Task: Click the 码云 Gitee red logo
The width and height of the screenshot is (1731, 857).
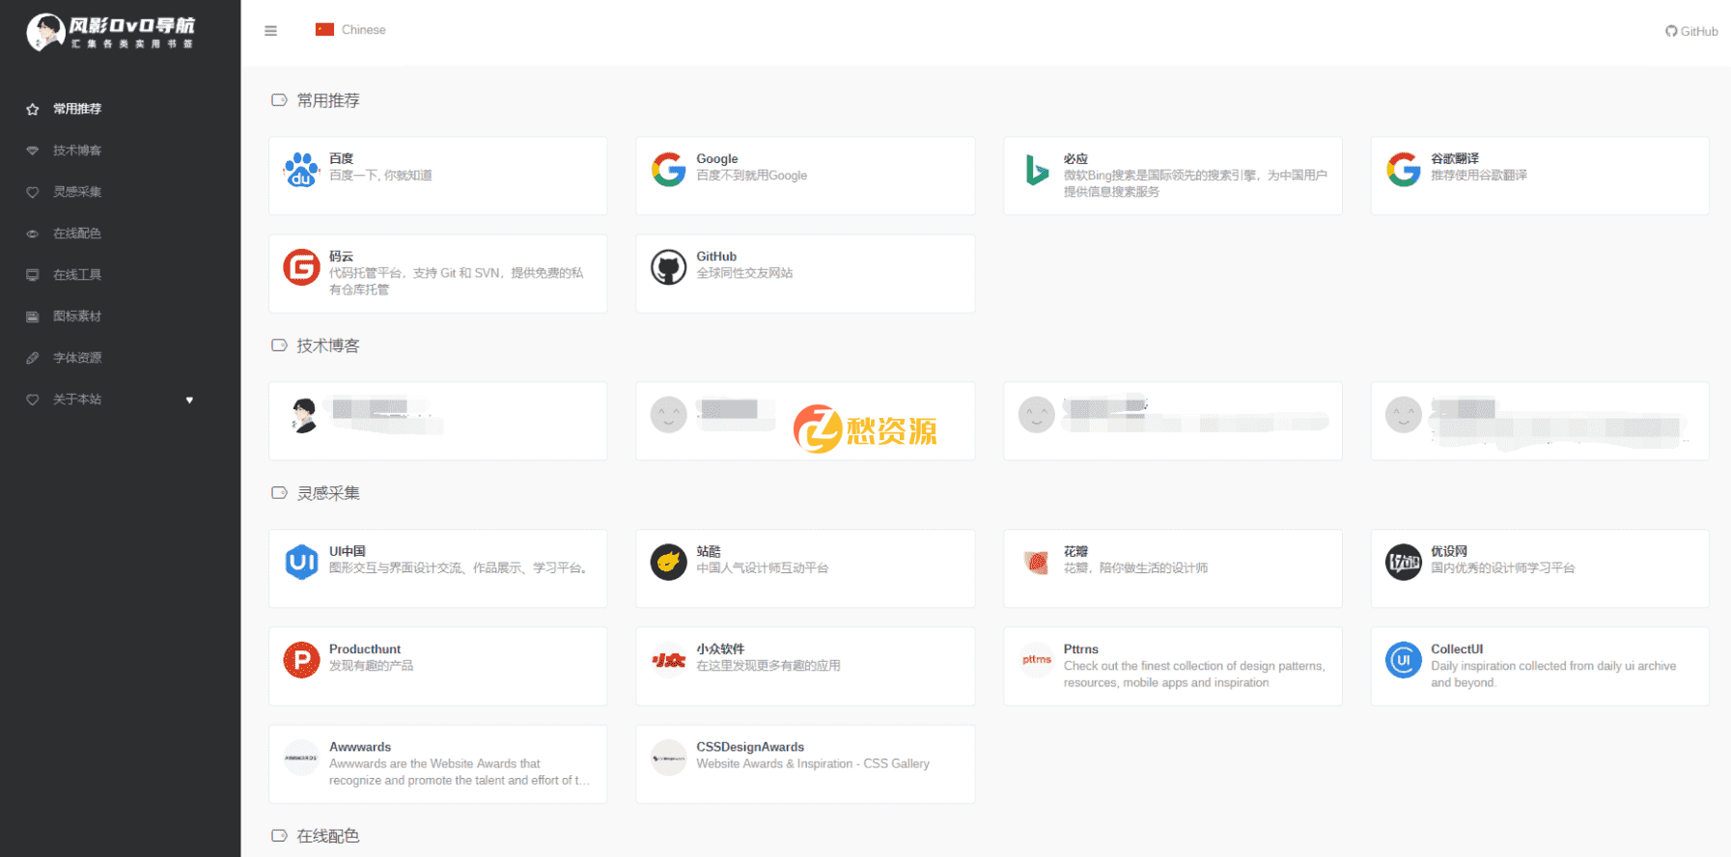Action: 301,267
